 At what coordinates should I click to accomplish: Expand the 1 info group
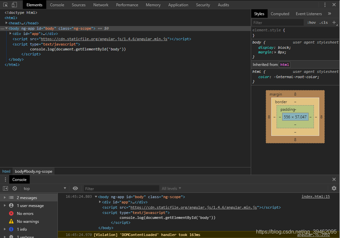(x=5, y=229)
